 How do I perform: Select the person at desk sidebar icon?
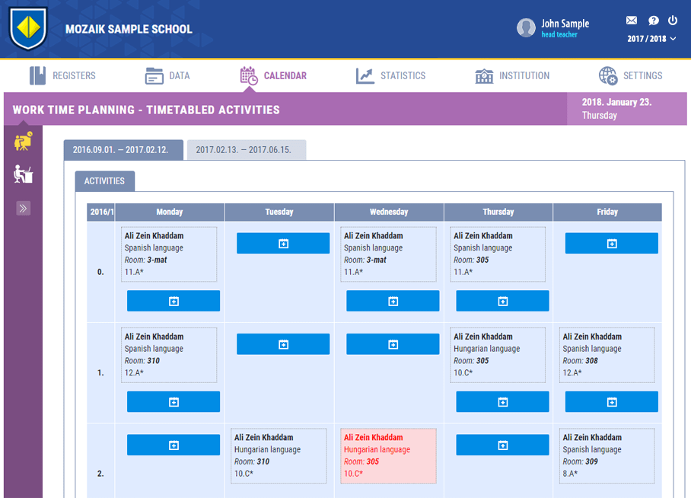point(23,174)
